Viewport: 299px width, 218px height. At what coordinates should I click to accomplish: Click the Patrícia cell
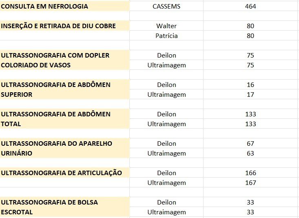(x=166, y=36)
